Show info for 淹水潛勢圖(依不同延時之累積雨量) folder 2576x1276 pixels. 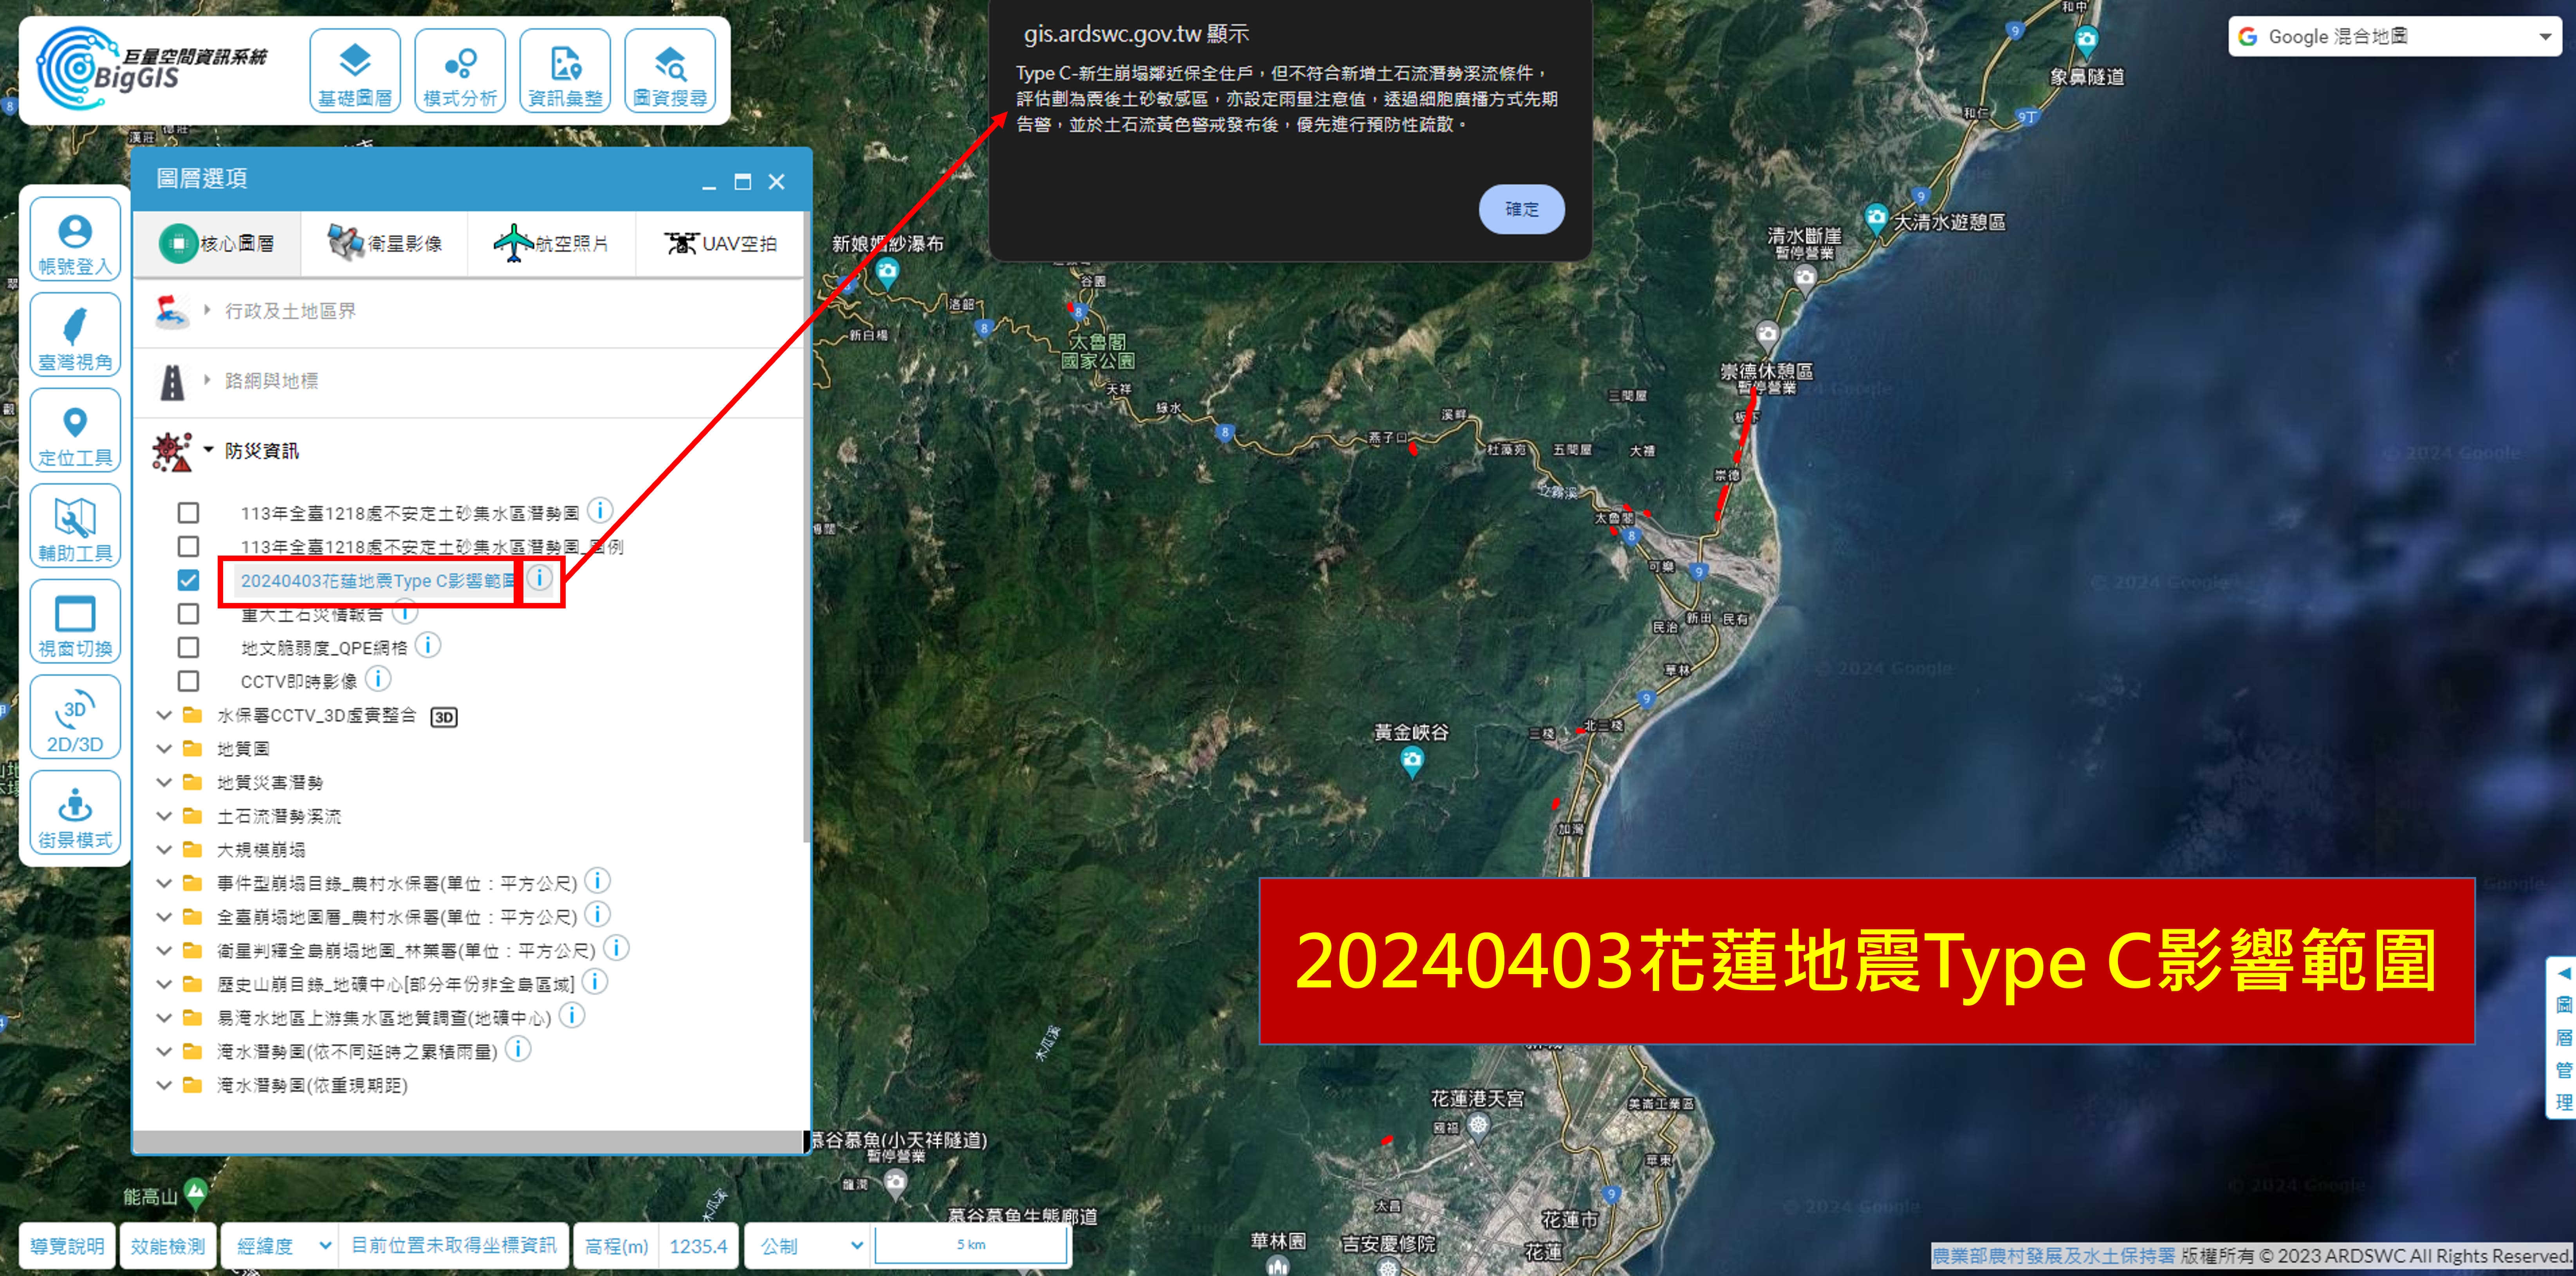(x=518, y=1049)
